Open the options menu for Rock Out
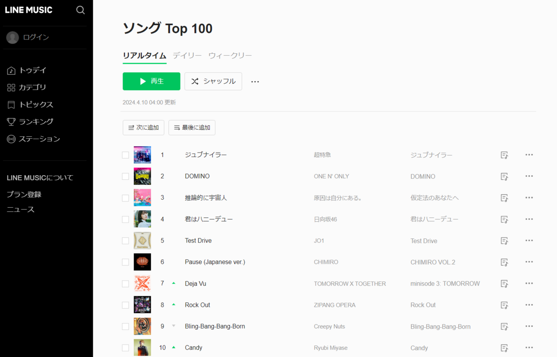The image size is (557, 357). tap(529, 305)
